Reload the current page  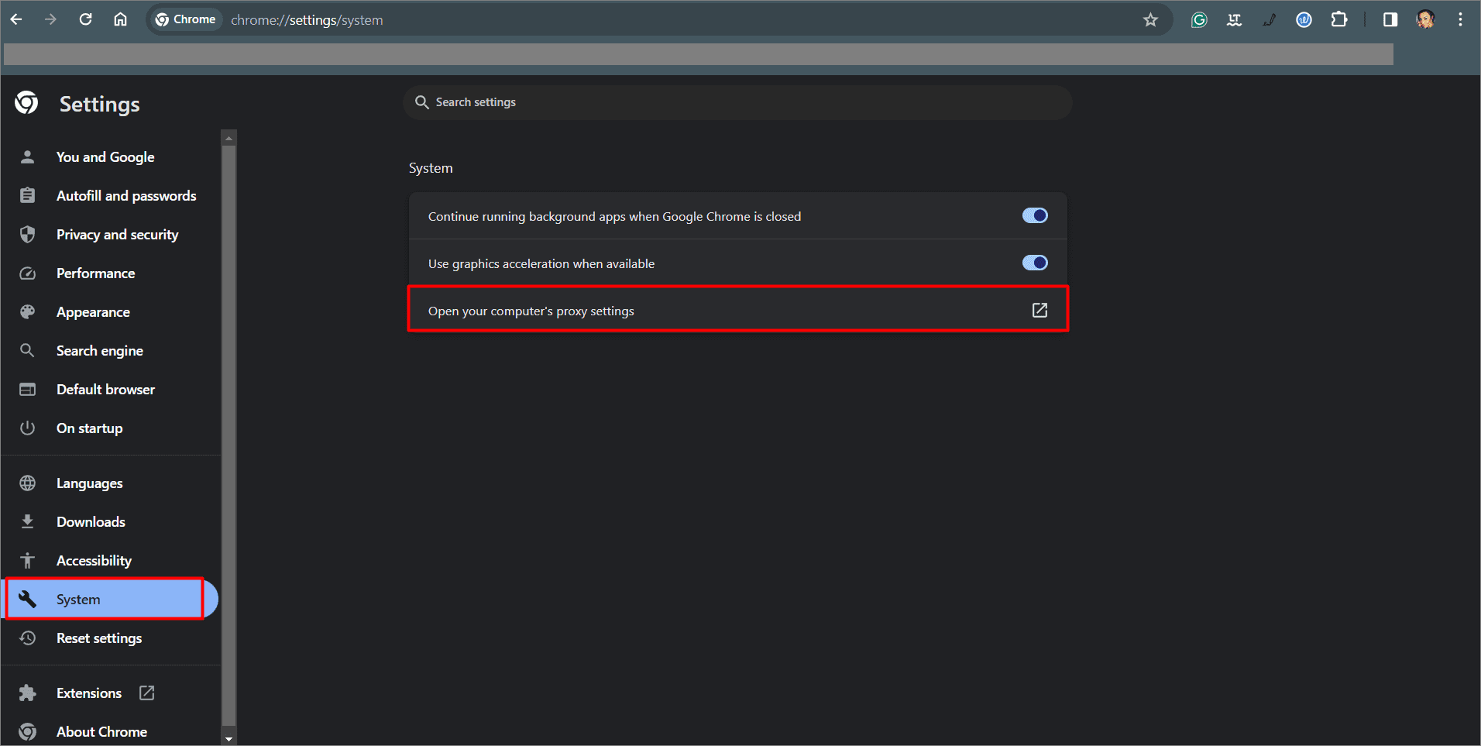coord(85,19)
